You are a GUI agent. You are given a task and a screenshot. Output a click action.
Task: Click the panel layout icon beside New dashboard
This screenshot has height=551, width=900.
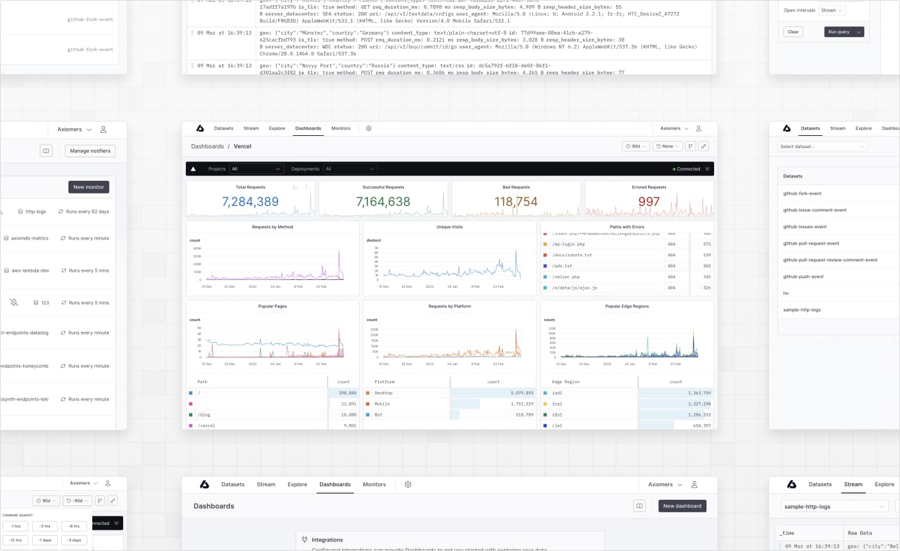tap(640, 506)
